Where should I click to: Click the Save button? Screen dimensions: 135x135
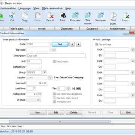point(110,112)
